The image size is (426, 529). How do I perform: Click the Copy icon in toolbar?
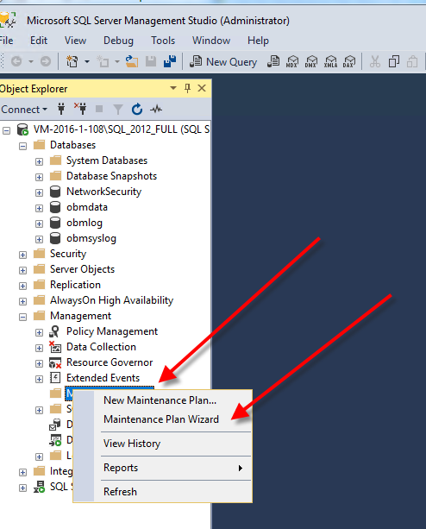pos(393,62)
